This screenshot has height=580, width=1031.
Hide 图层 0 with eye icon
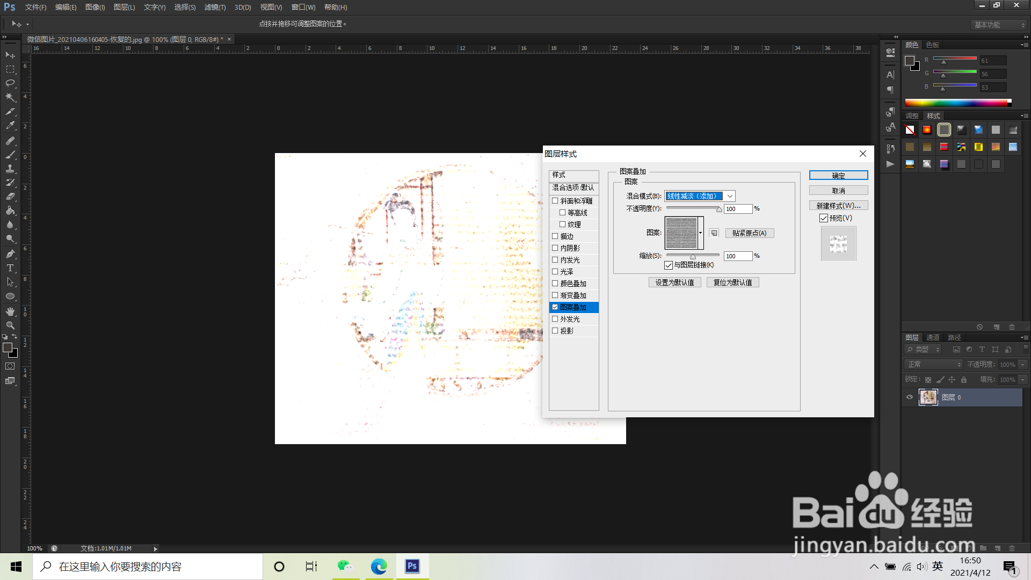pos(910,397)
